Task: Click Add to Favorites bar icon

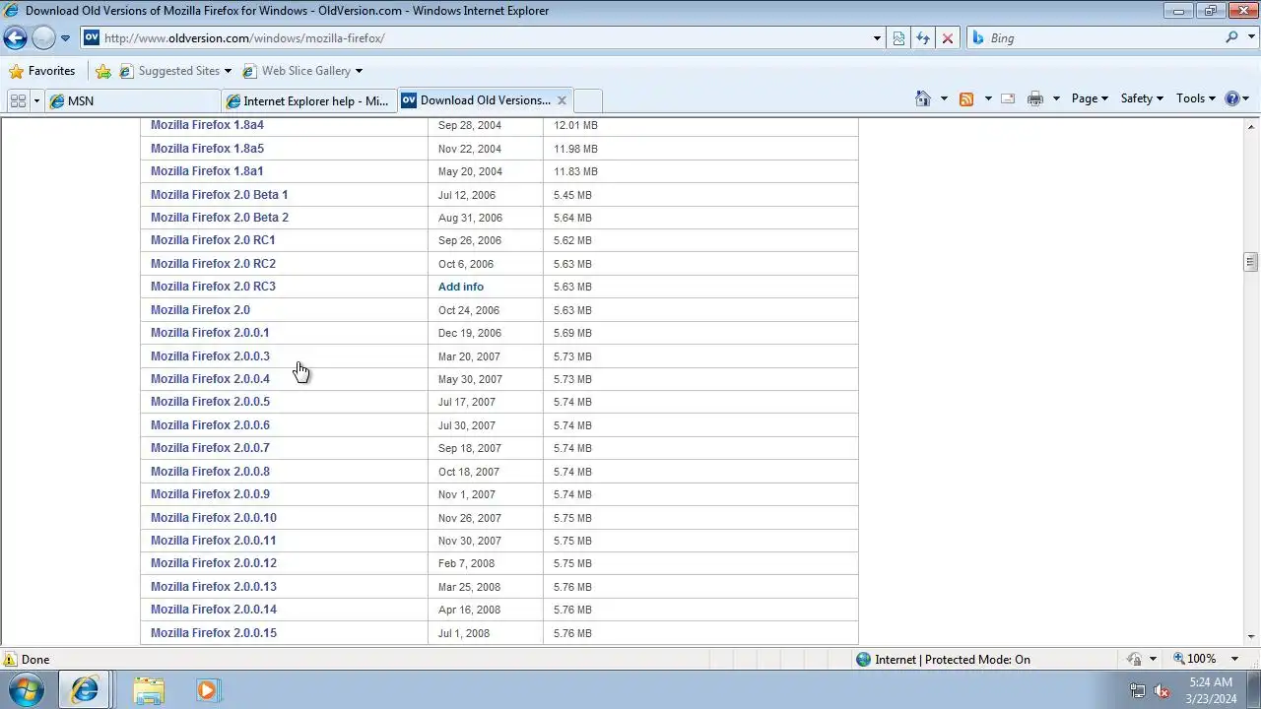Action: [103, 71]
